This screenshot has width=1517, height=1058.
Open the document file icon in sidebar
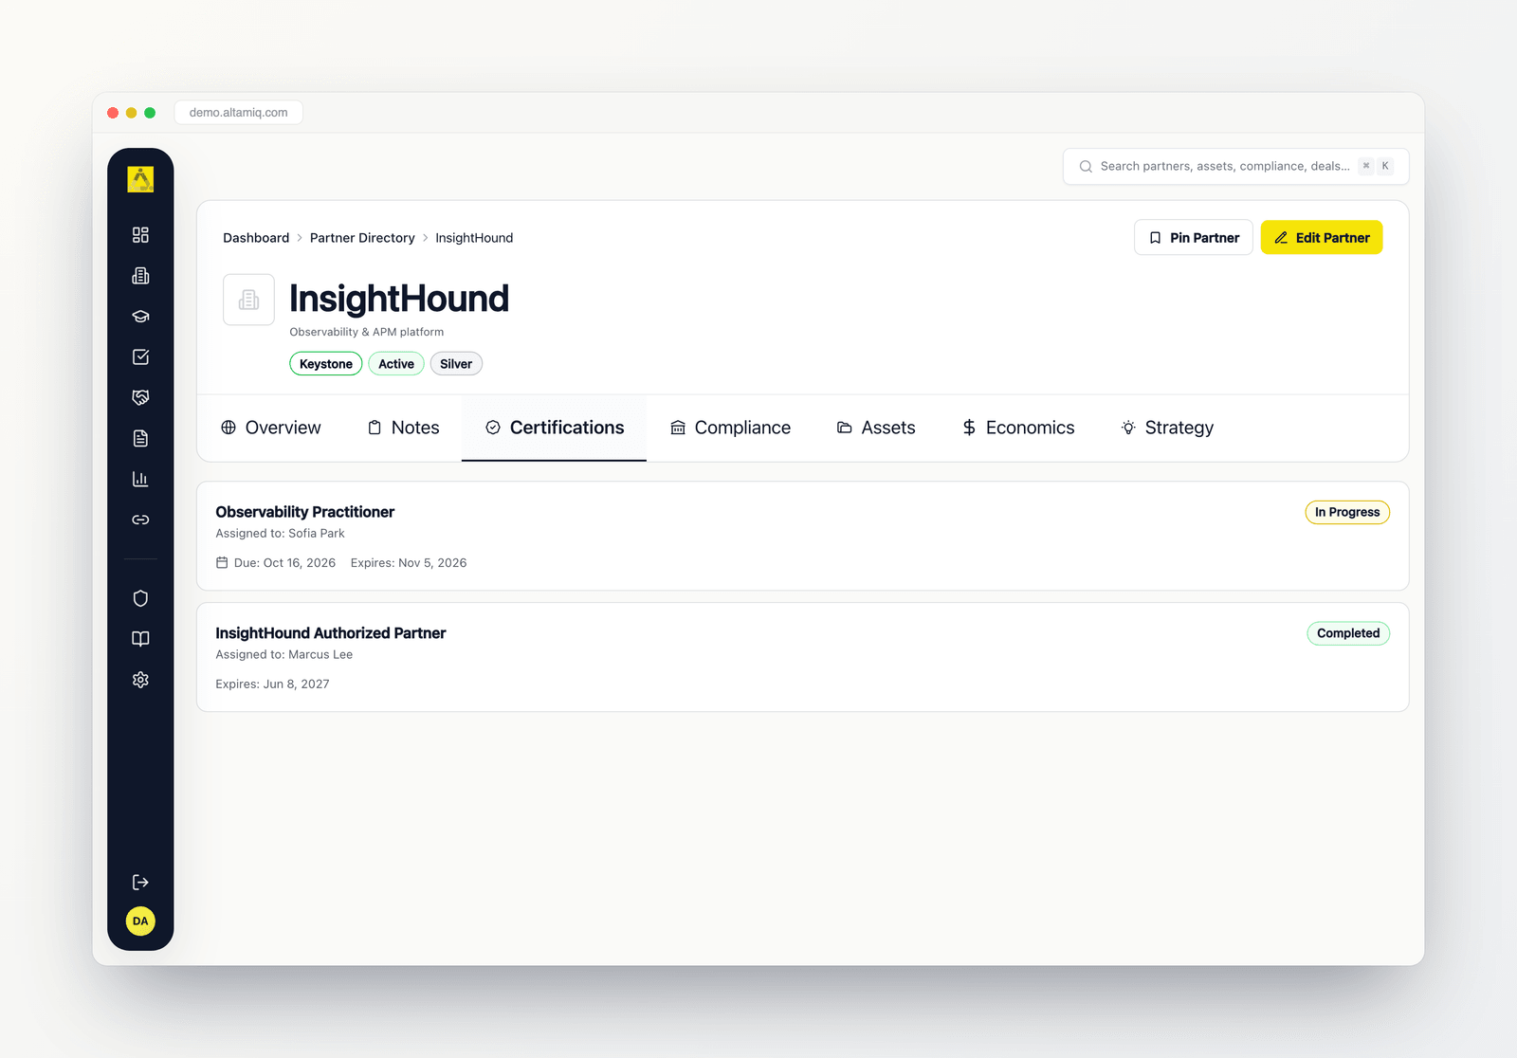(x=140, y=439)
